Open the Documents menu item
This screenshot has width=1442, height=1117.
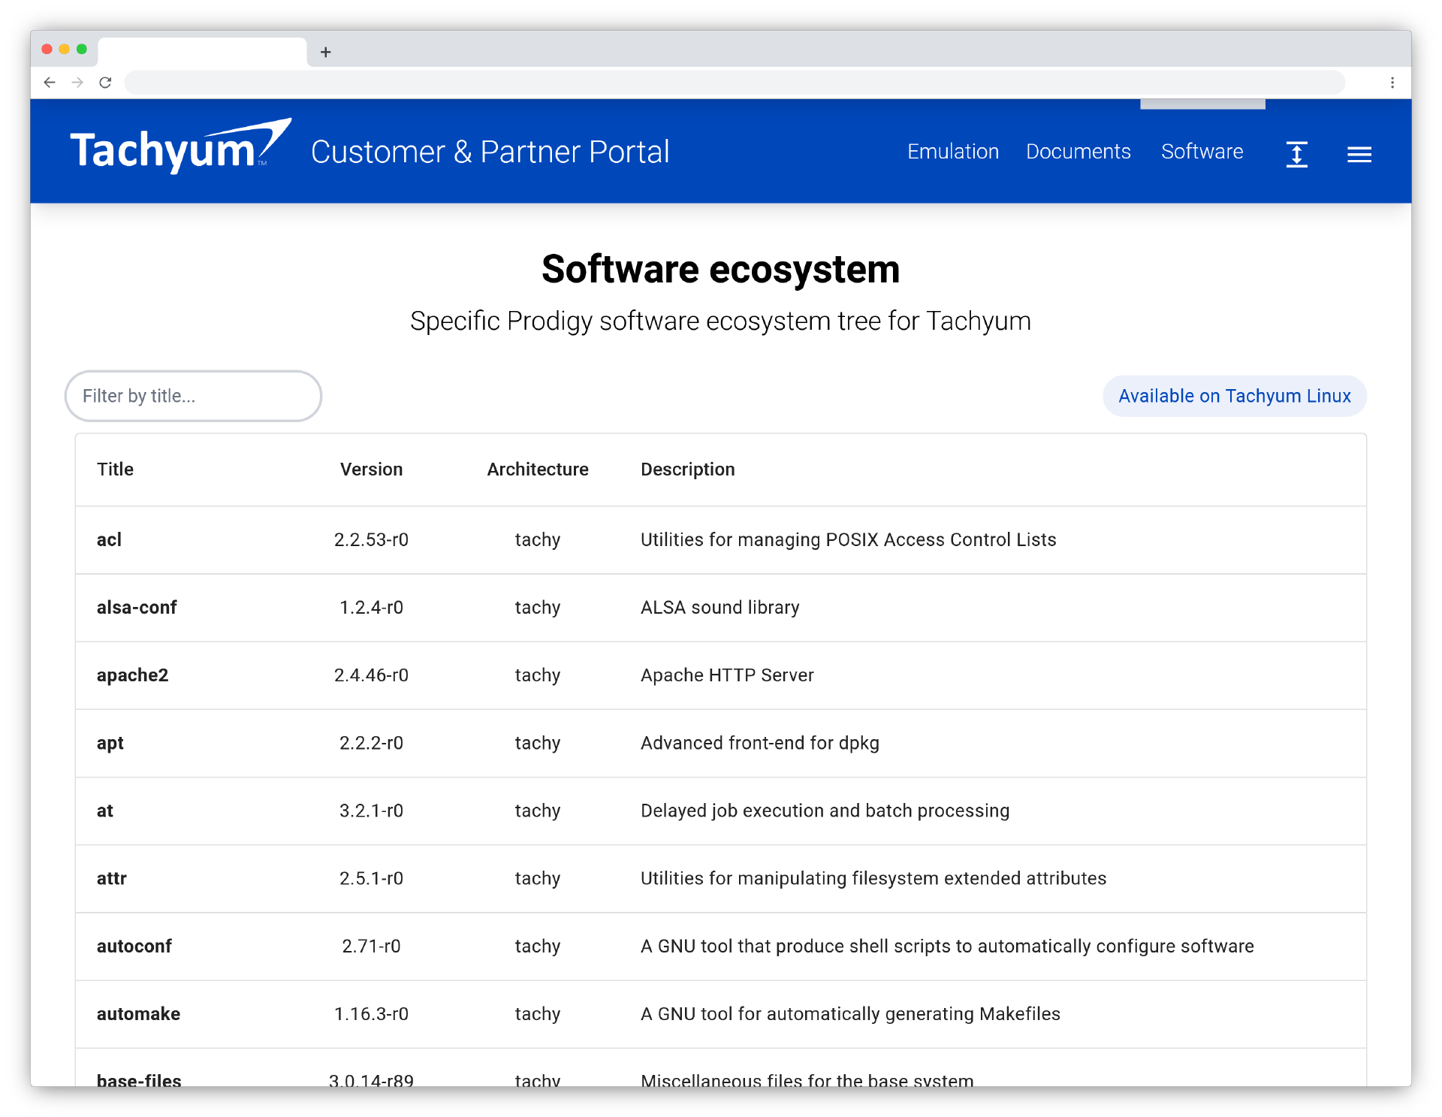click(1078, 152)
